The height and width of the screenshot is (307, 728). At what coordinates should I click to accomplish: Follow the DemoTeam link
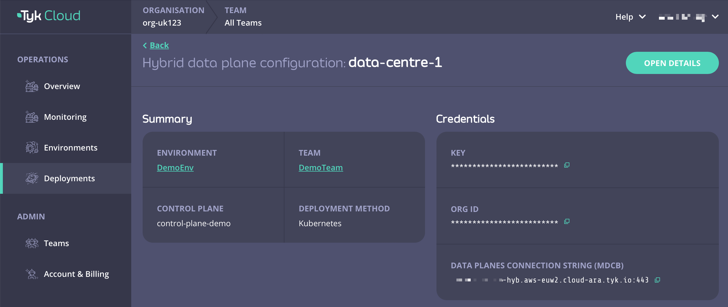click(x=320, y=167)
